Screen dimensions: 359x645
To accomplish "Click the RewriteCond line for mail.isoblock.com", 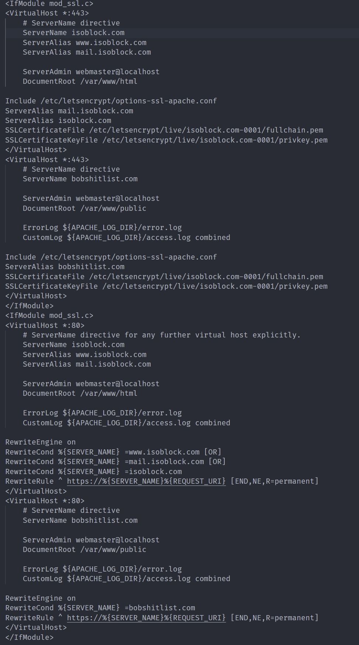I will [115, 462].
